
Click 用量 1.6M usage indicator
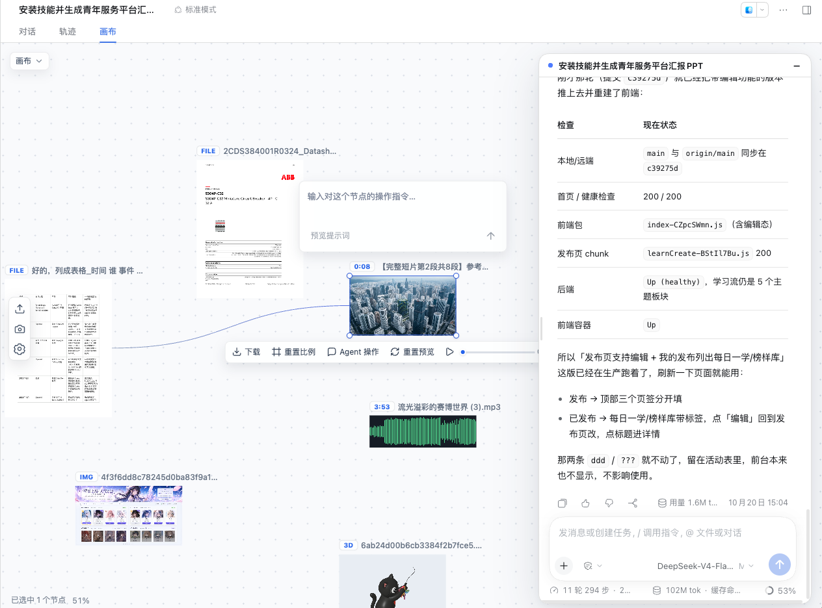click(x=688, y=503)
